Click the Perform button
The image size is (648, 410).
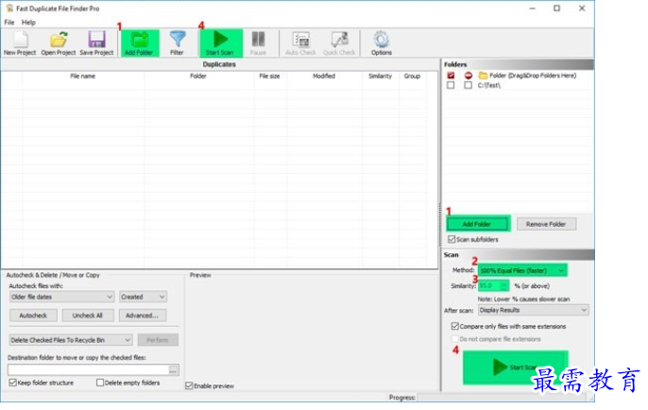click(158, 340)
